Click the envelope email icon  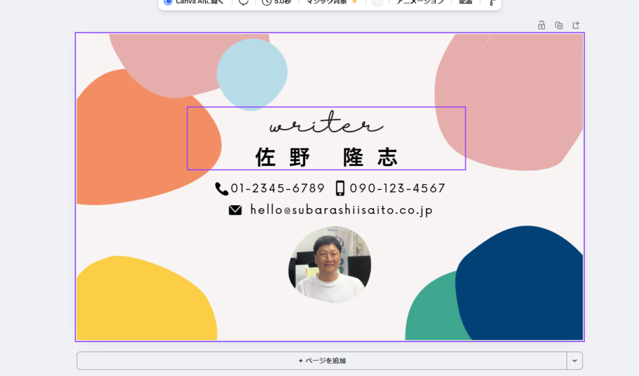(235, 211)
